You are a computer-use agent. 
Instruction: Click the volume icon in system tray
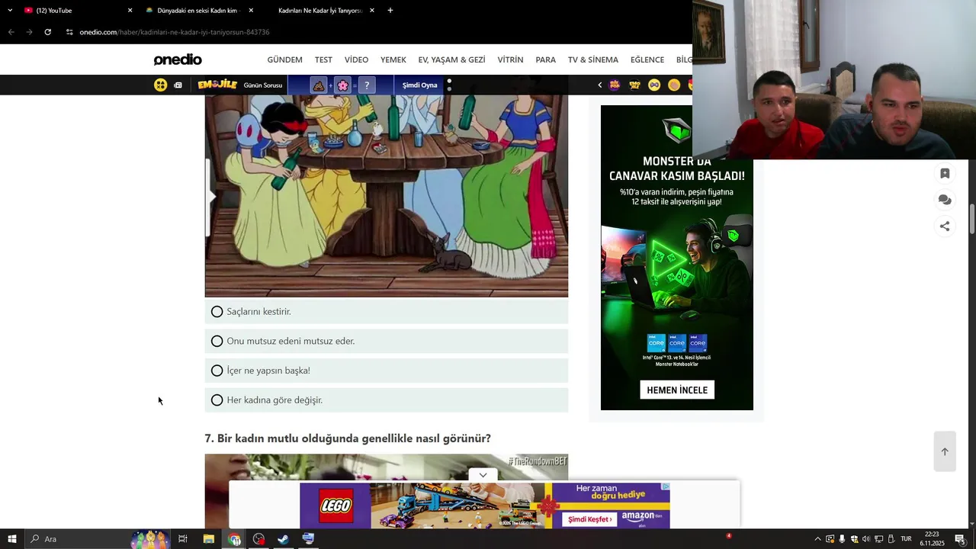(x=866, y=539)
